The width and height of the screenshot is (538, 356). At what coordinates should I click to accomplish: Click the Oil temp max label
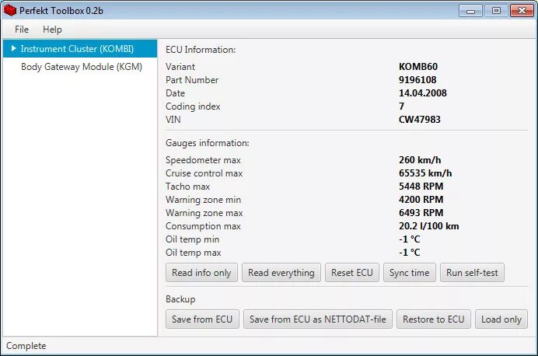click(193, 253)
